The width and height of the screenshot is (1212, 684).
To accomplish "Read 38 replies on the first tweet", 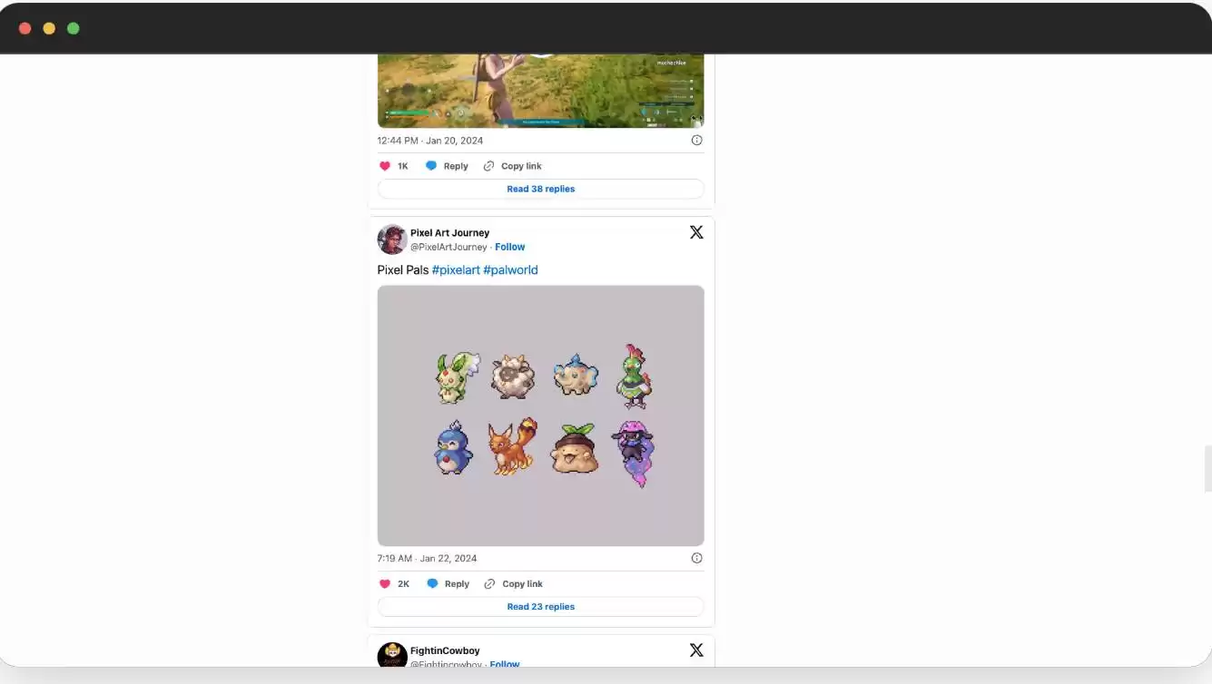I will [x=541, y=189].
